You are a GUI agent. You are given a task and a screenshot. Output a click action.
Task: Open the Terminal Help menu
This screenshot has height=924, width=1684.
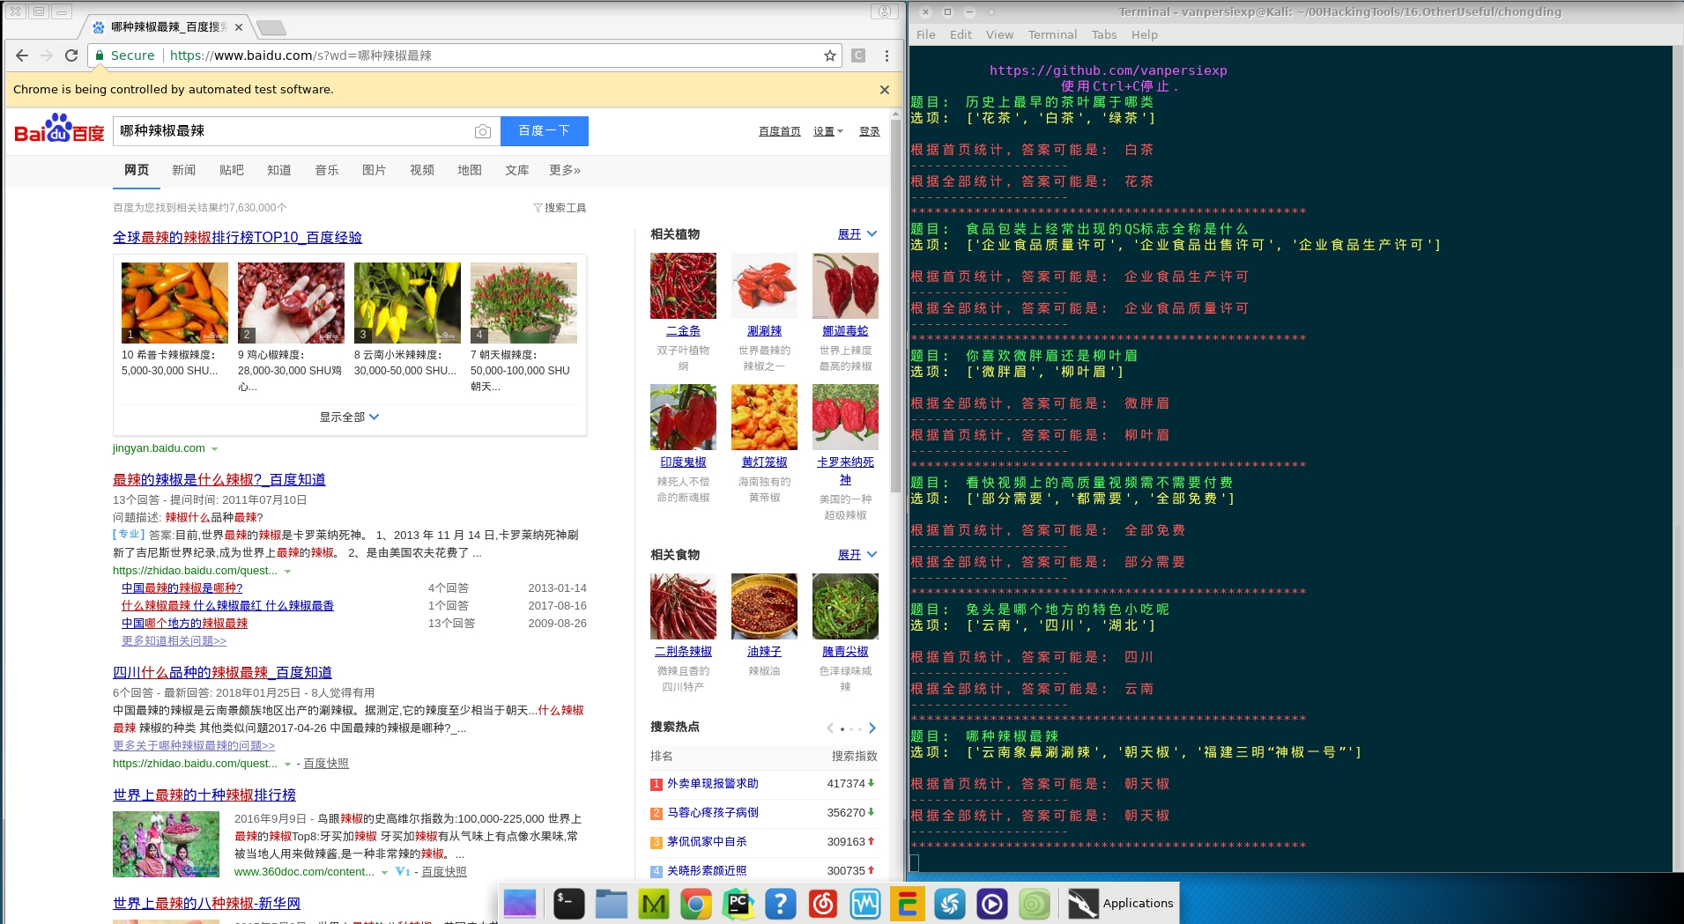pos(1145,35)
